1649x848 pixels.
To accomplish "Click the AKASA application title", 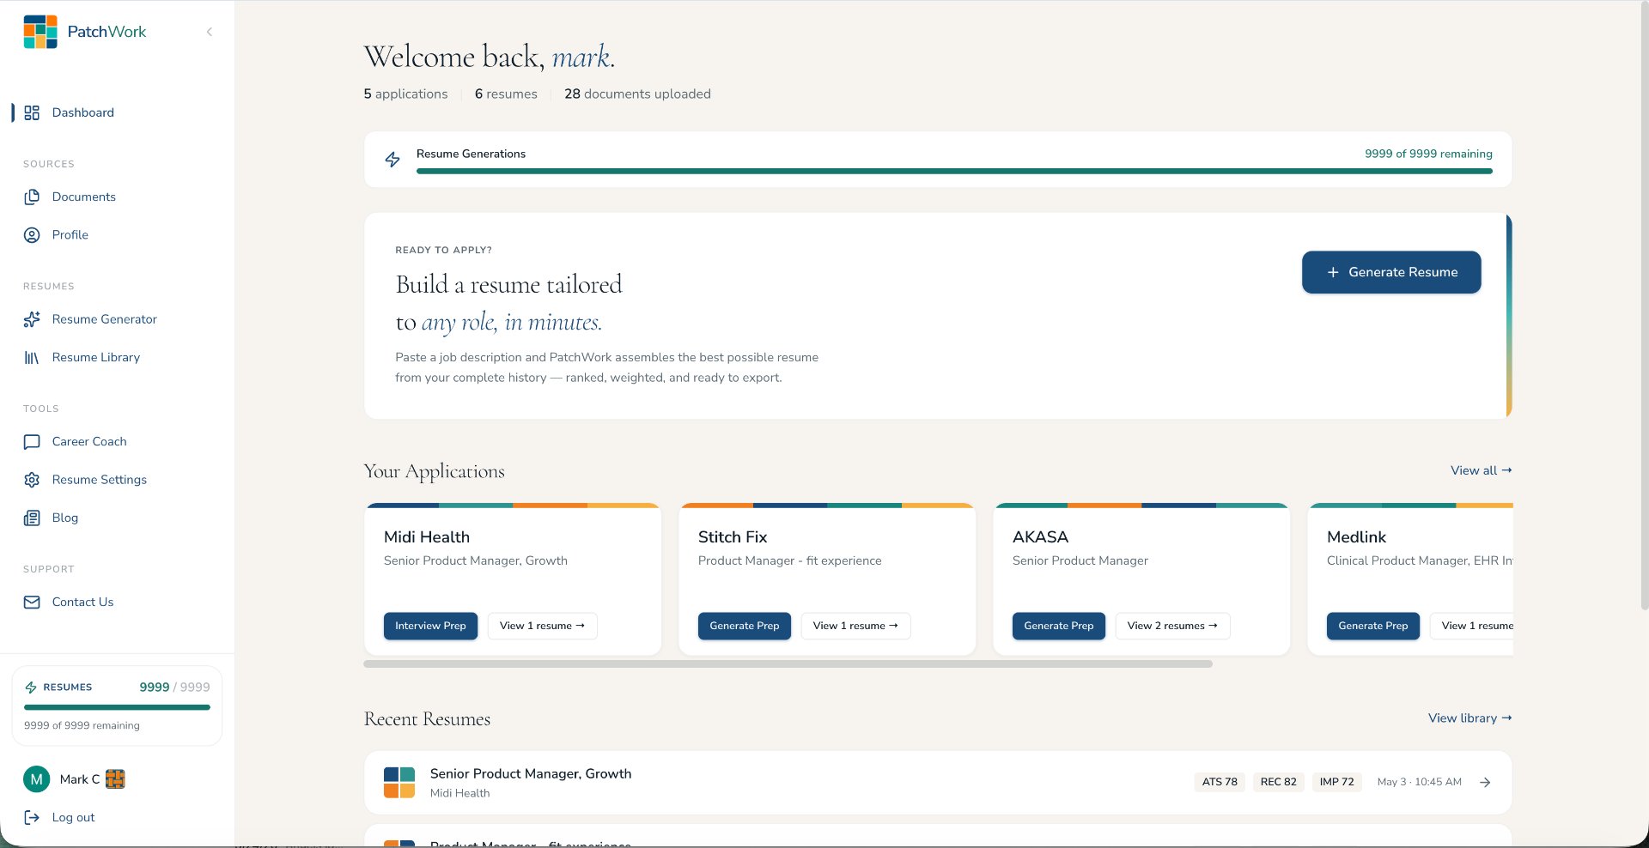I will pyautogui.click(x=1040, y=537).
